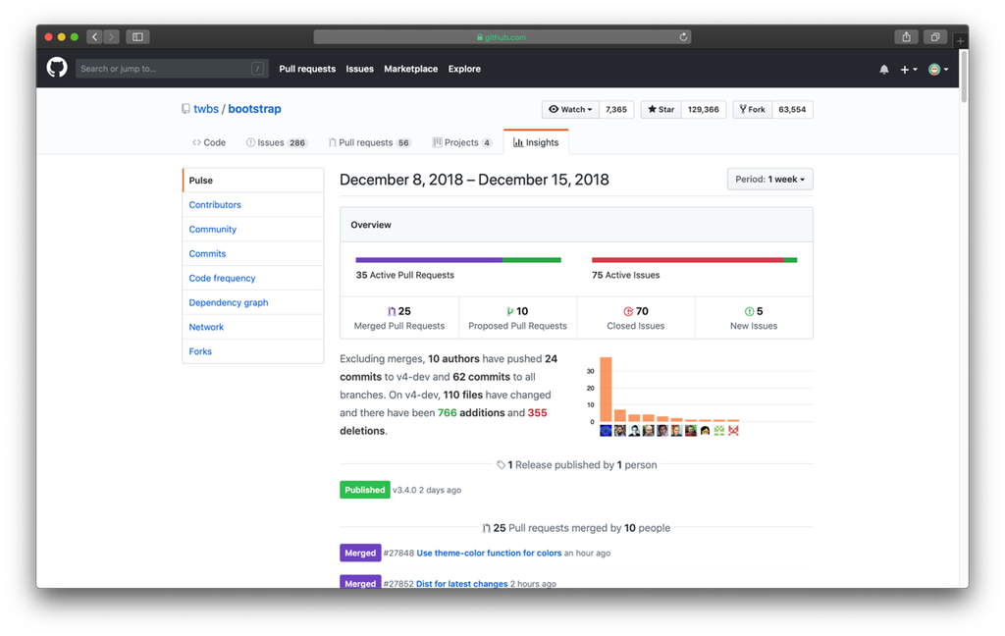Switch to the Pull requests 56 tab

[369, 142]
